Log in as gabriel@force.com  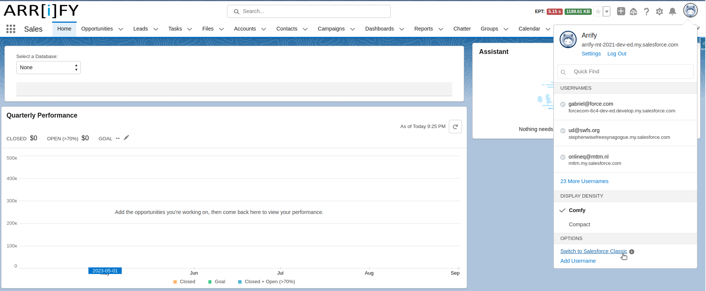tap(625, 107)
